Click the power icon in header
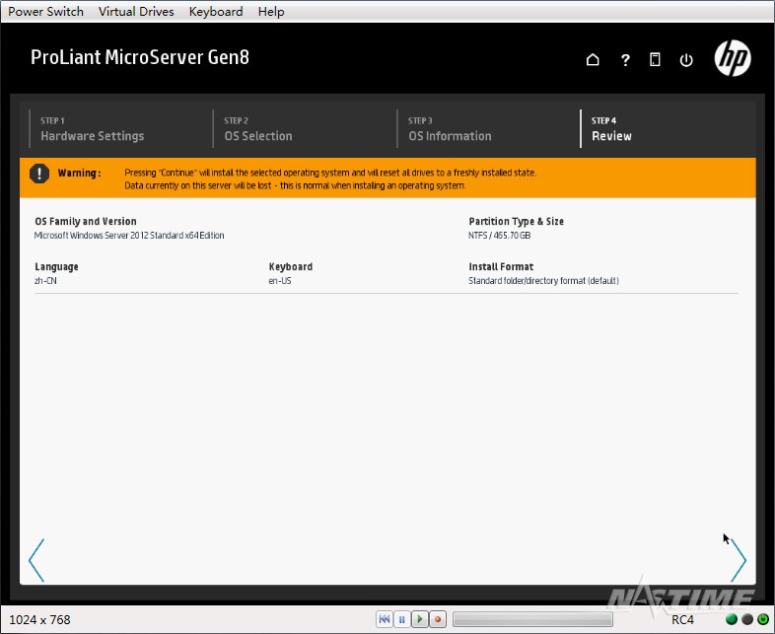 [686, 60]
